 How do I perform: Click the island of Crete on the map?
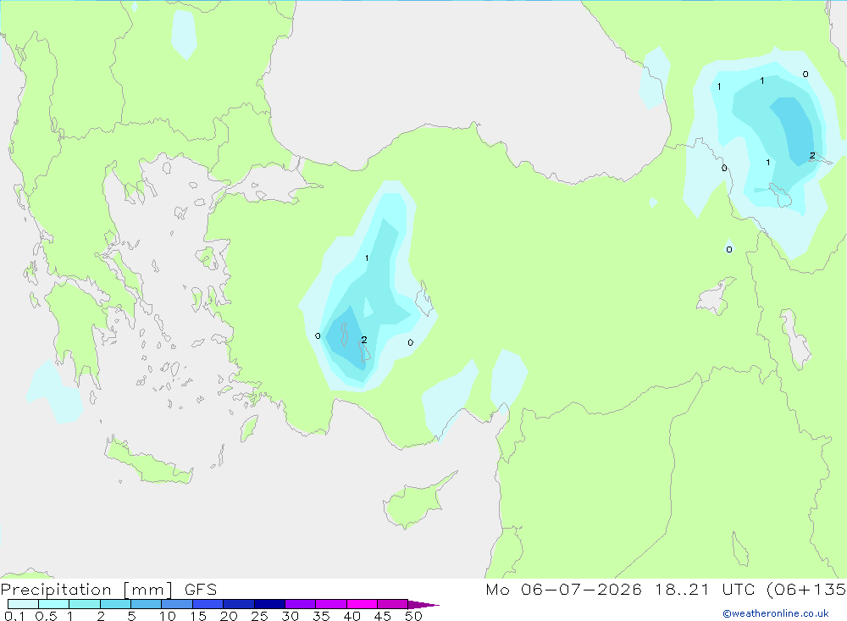coord(148,461)
